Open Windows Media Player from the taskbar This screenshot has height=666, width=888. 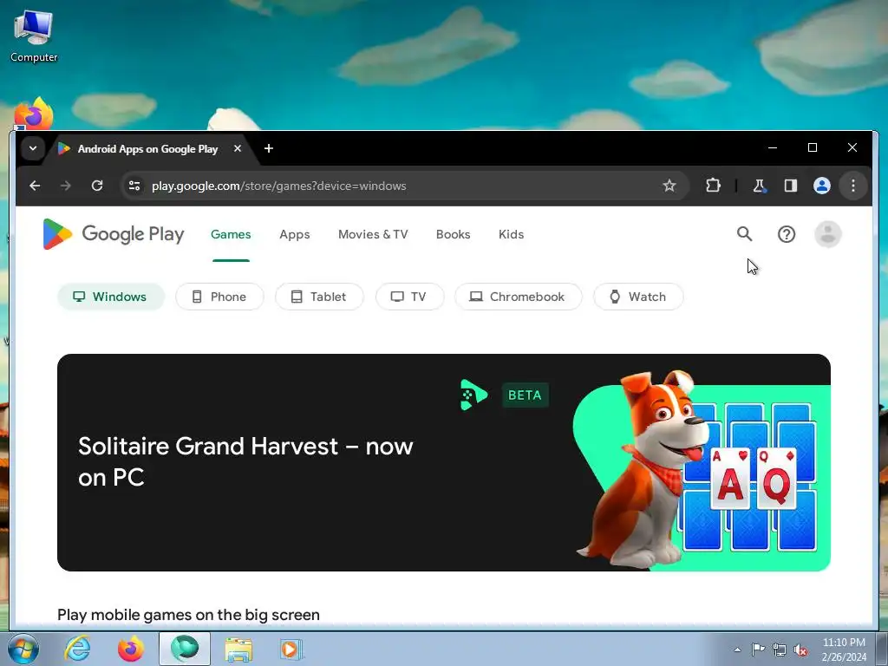[x=291, y=649]
